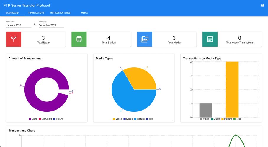
Task: Toggle On Going legend entry
Action: (x=45, y=119)
